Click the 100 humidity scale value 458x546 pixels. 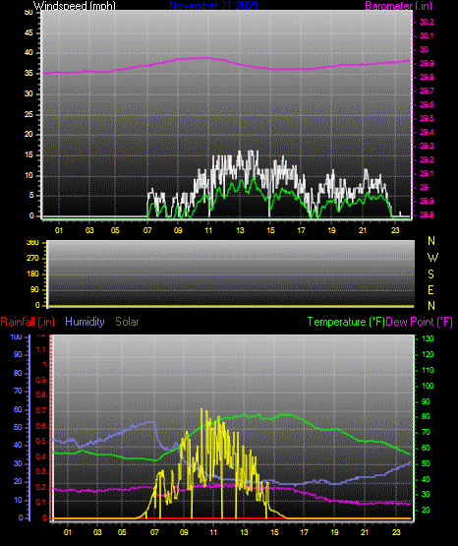coord(17,337)
